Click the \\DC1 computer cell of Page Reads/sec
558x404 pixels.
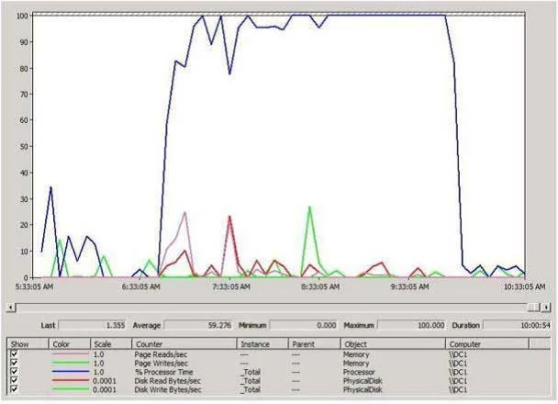point(458,354)
